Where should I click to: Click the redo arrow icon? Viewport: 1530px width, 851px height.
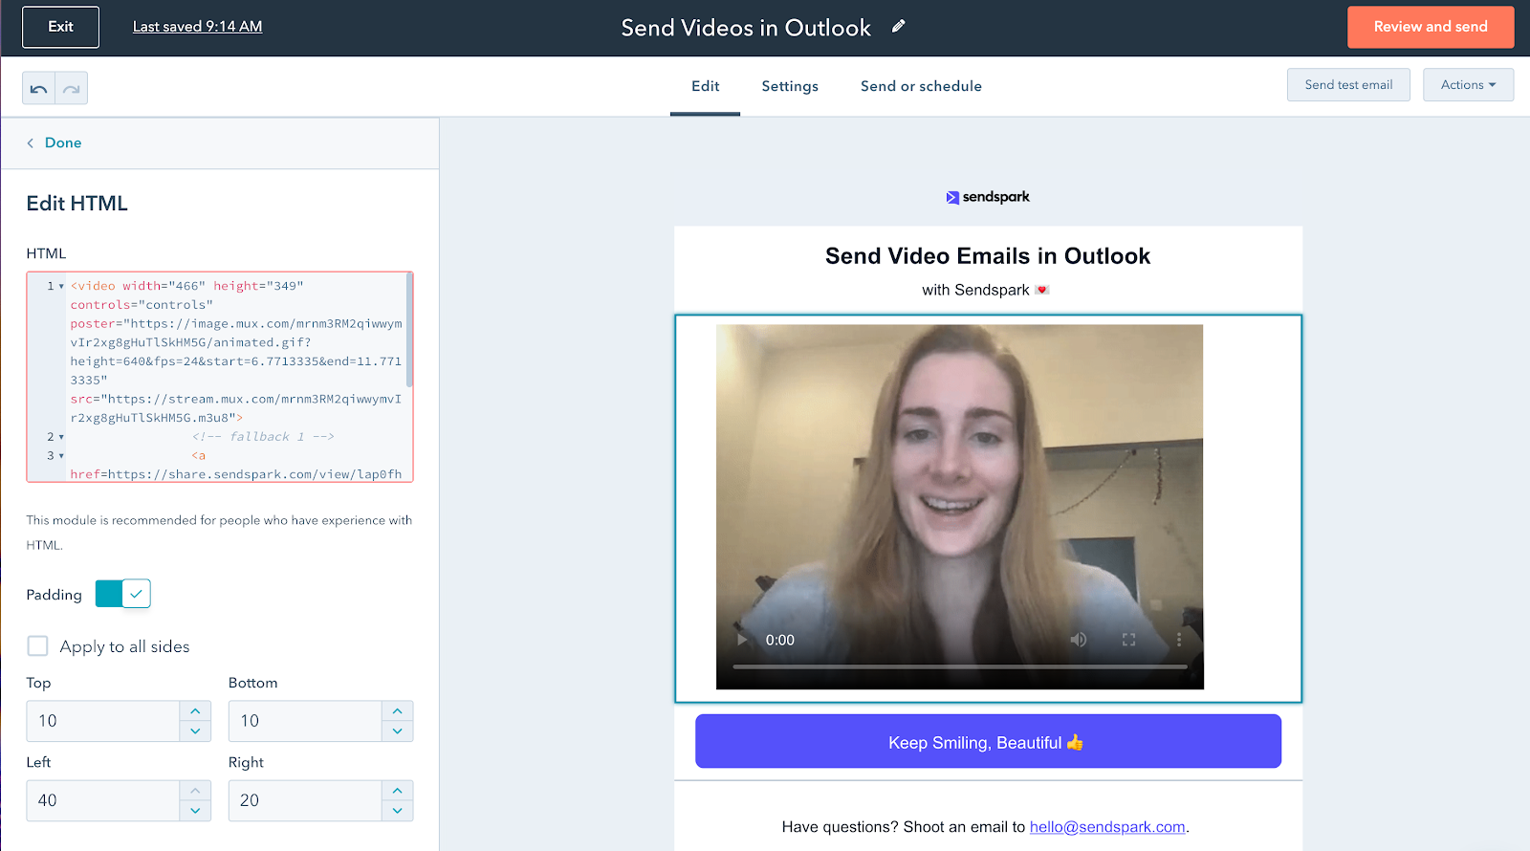click(x=72, y=88)
